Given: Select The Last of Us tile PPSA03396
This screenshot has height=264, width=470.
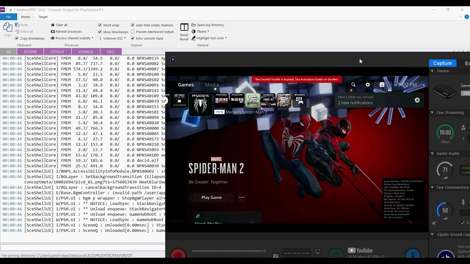Looking at the screenshot, I should [237, 100].
